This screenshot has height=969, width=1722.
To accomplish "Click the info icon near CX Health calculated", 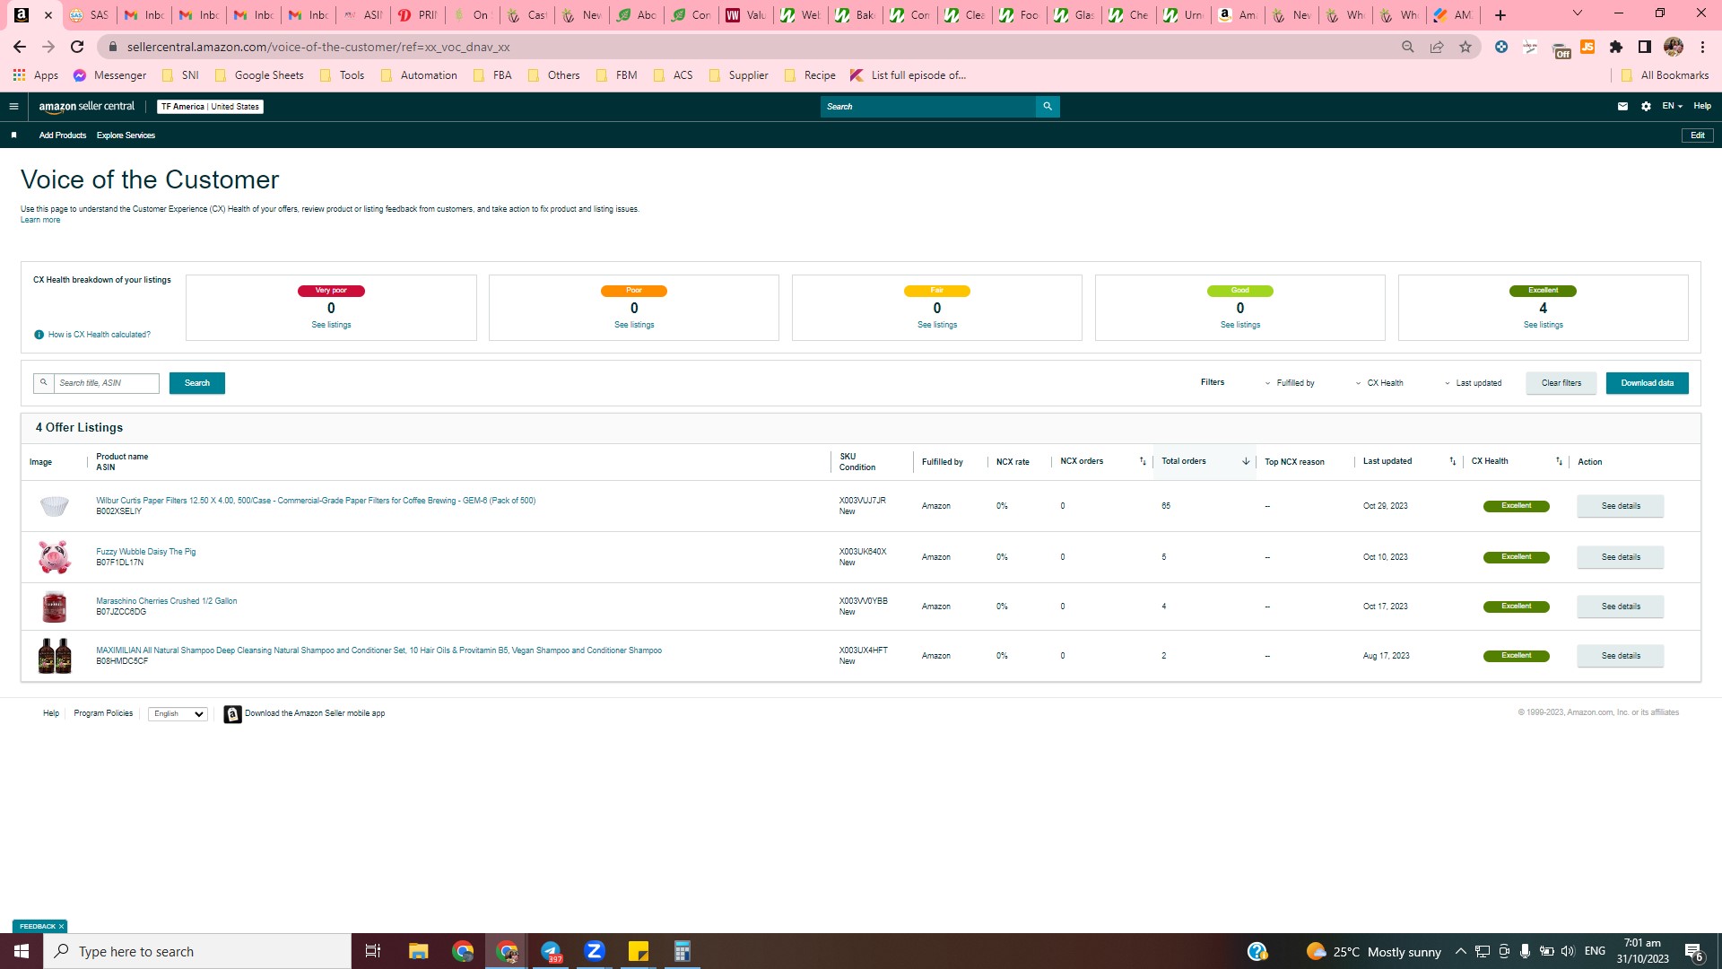I will 39,335.
